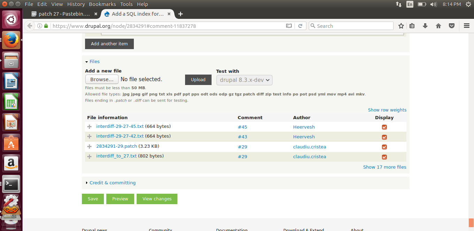Image resolution: width=474 pixels, height=231 pixels.
Task: Go to Firefox home page
Action: 438,25
